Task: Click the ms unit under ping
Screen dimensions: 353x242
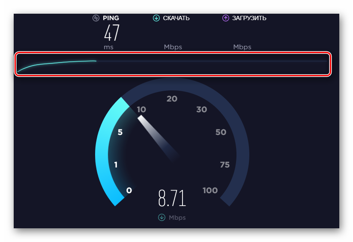Action: tap(108, 47)
